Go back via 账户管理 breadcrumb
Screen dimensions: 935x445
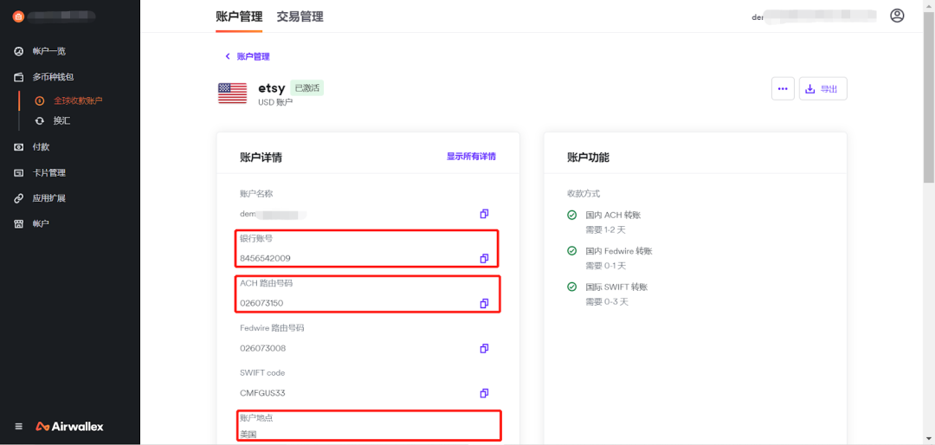coord(252,56)
